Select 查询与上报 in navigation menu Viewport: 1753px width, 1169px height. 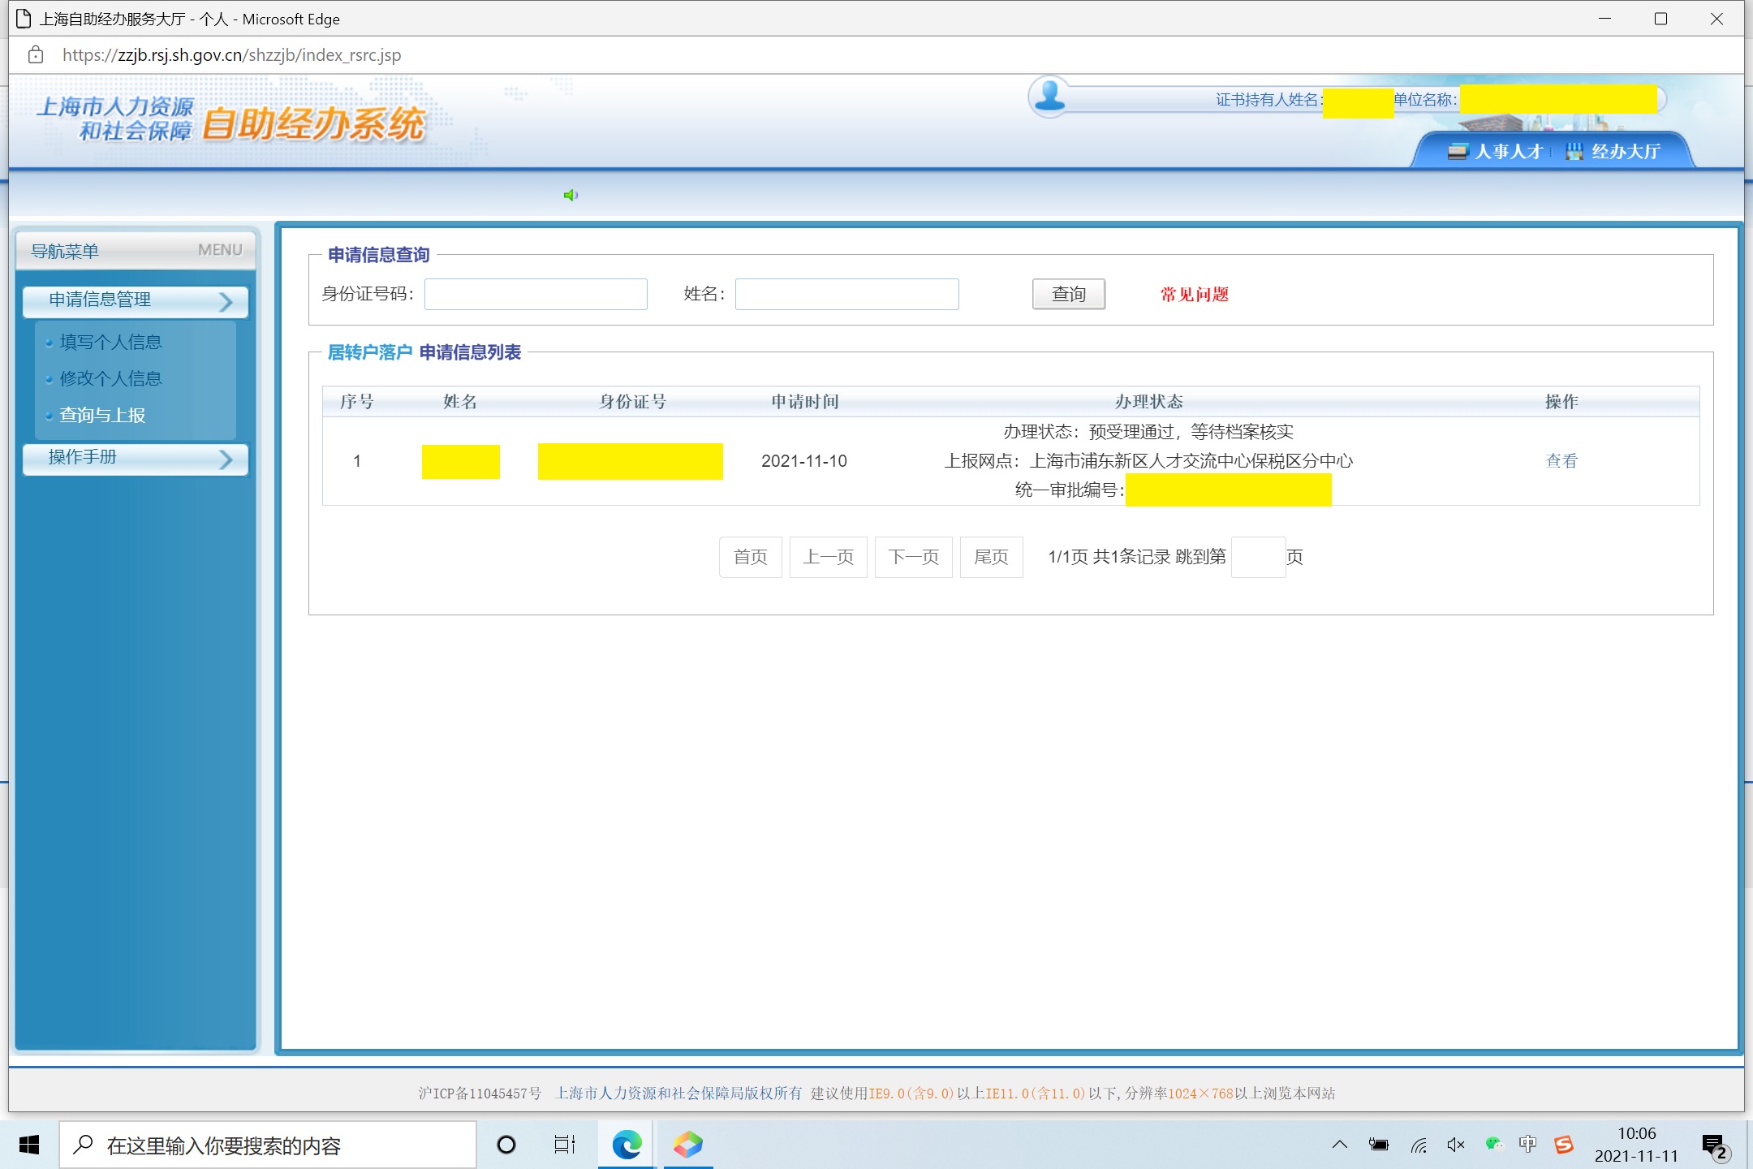pos(102,415)
